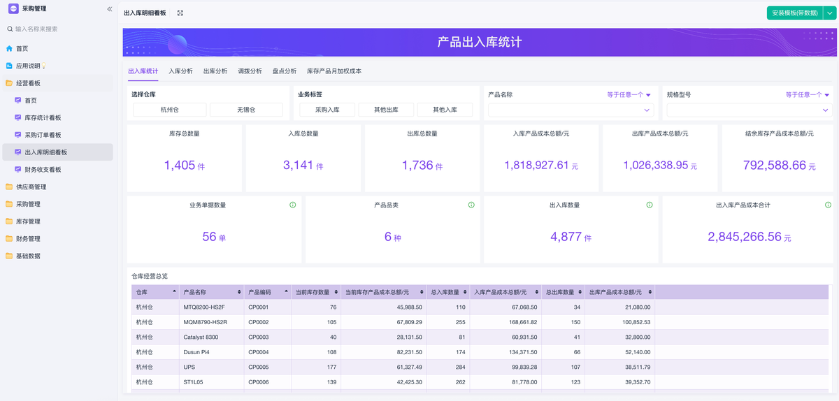
Task: Switch to the 库存产品月加权成本 tab
Action: pyautogui.click(x=334, y=71)
